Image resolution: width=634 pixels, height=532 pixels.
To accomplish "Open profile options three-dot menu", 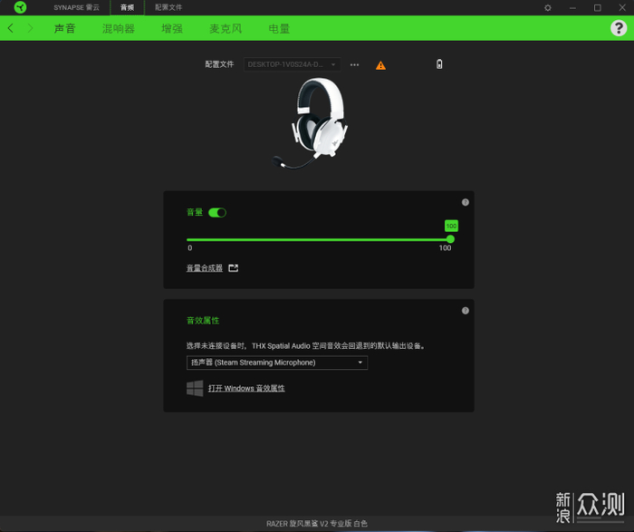I will 355,64.
